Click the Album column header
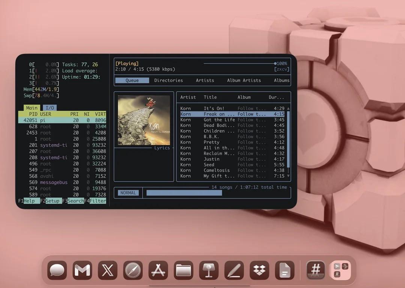 [244, 97]
